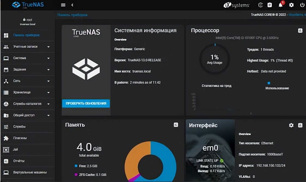306x182 pixels.
Task: Open Виртуальные машины menu item
Action: point(28,172)
